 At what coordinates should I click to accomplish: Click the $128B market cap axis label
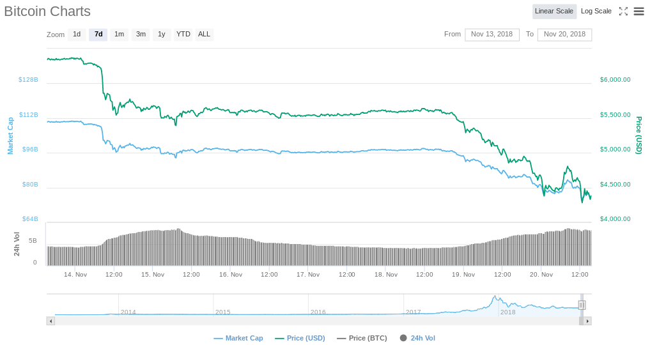(x=28, y=79)
